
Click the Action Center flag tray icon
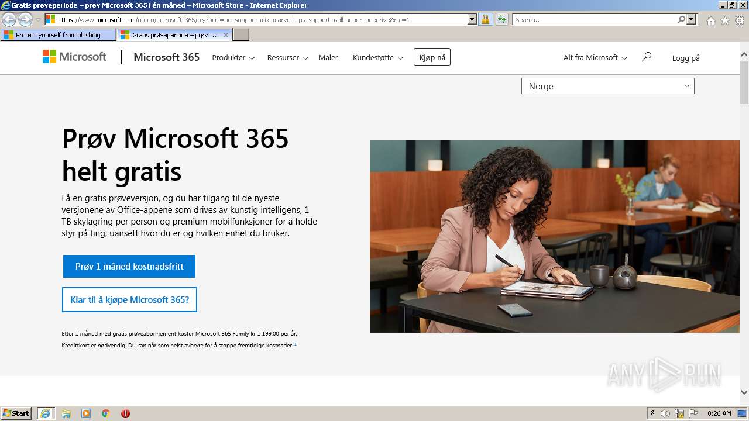(x=693, y=413)
